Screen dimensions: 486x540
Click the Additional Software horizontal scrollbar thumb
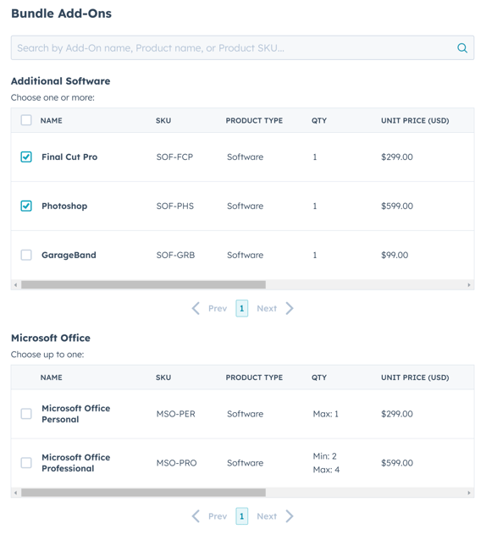click(x=143, y=284)
